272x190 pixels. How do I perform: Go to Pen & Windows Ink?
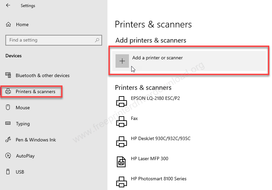pos(36,140)
